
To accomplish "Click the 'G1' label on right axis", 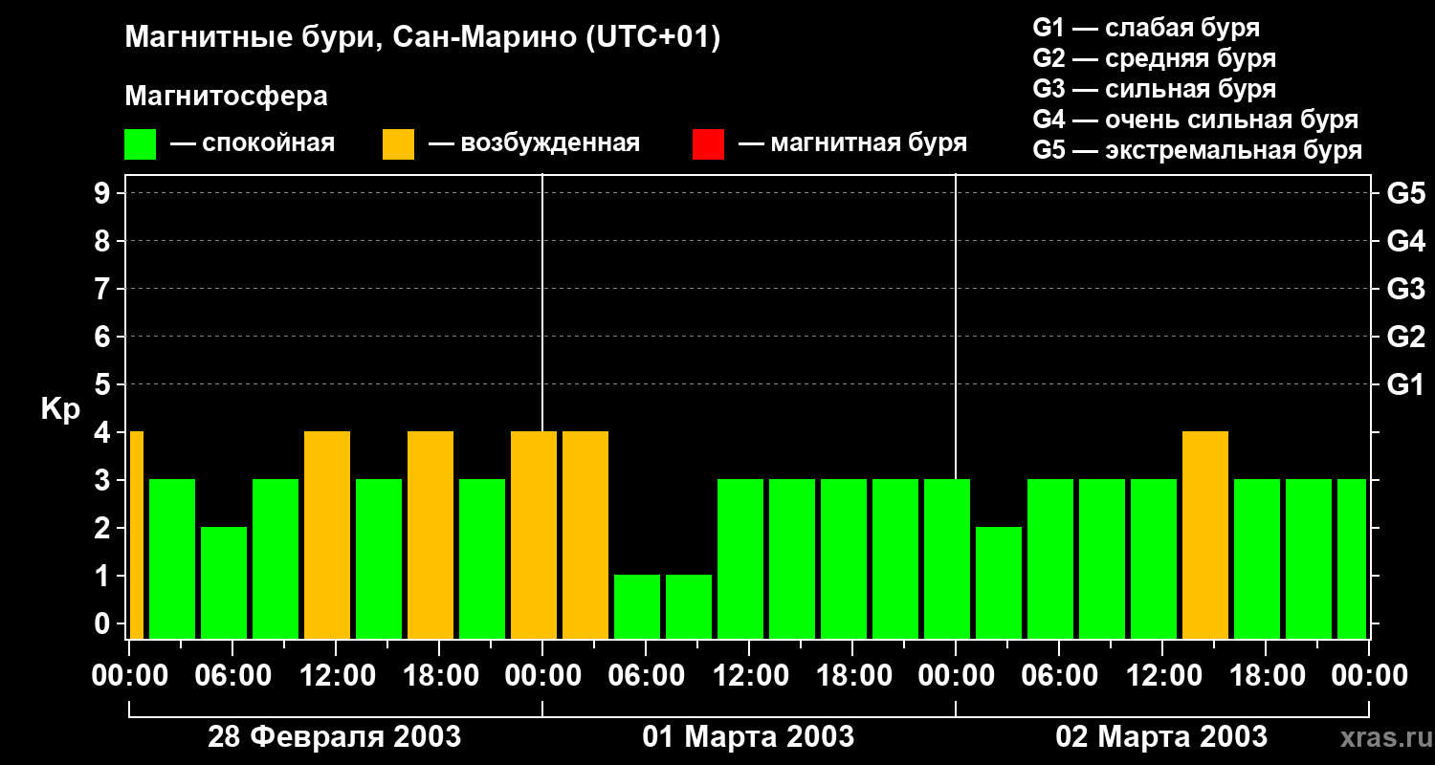I will [x=1406, y=385].
